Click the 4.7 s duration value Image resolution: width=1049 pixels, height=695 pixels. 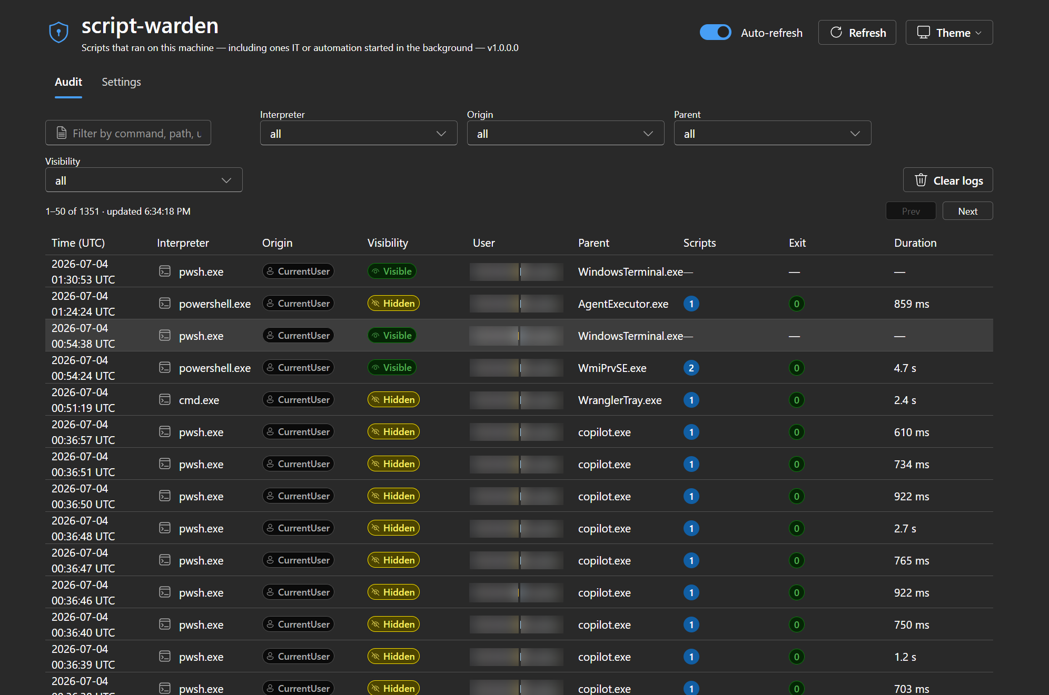click(905, 368)
